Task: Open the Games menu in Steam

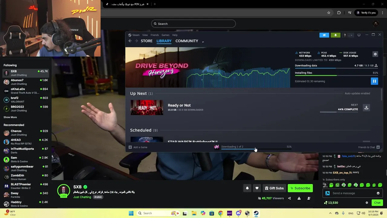Action: [165, 35]
